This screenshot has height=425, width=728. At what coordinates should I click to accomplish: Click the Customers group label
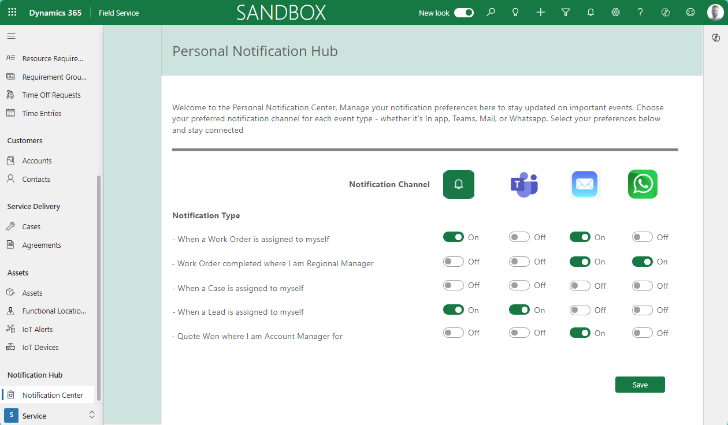[25, 140]
